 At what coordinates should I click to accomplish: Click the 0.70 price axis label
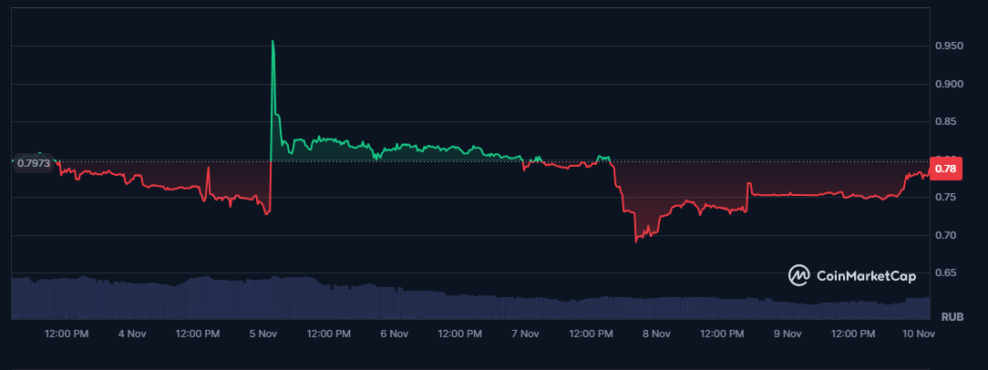coord(947,235)
